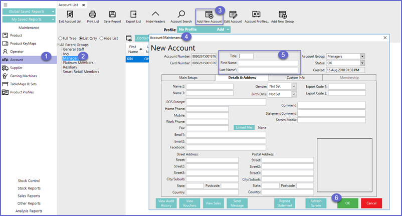Expand the Global Saved Reports dropdown
The width and height of the screenshot is (402, 216).
coord(52,11)
